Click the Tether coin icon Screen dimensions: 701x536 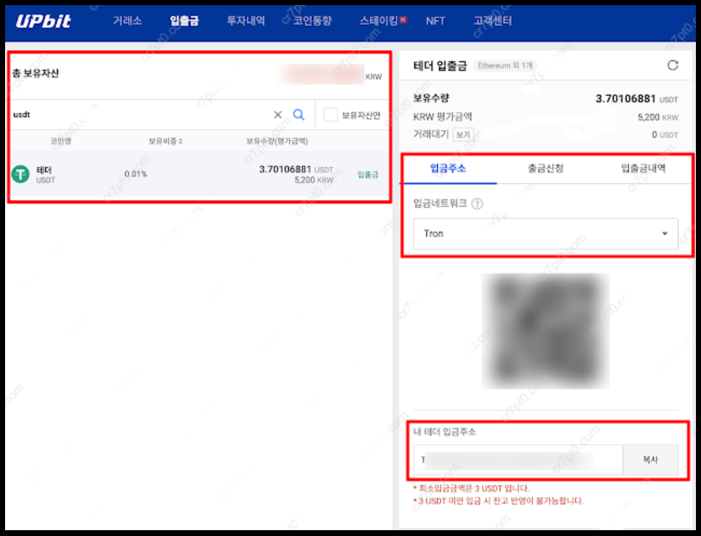(20, 174)
